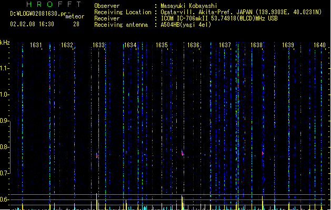Click time marker 1638
Viewport: 331px width, 210px height.
click(x=256, y=45)
